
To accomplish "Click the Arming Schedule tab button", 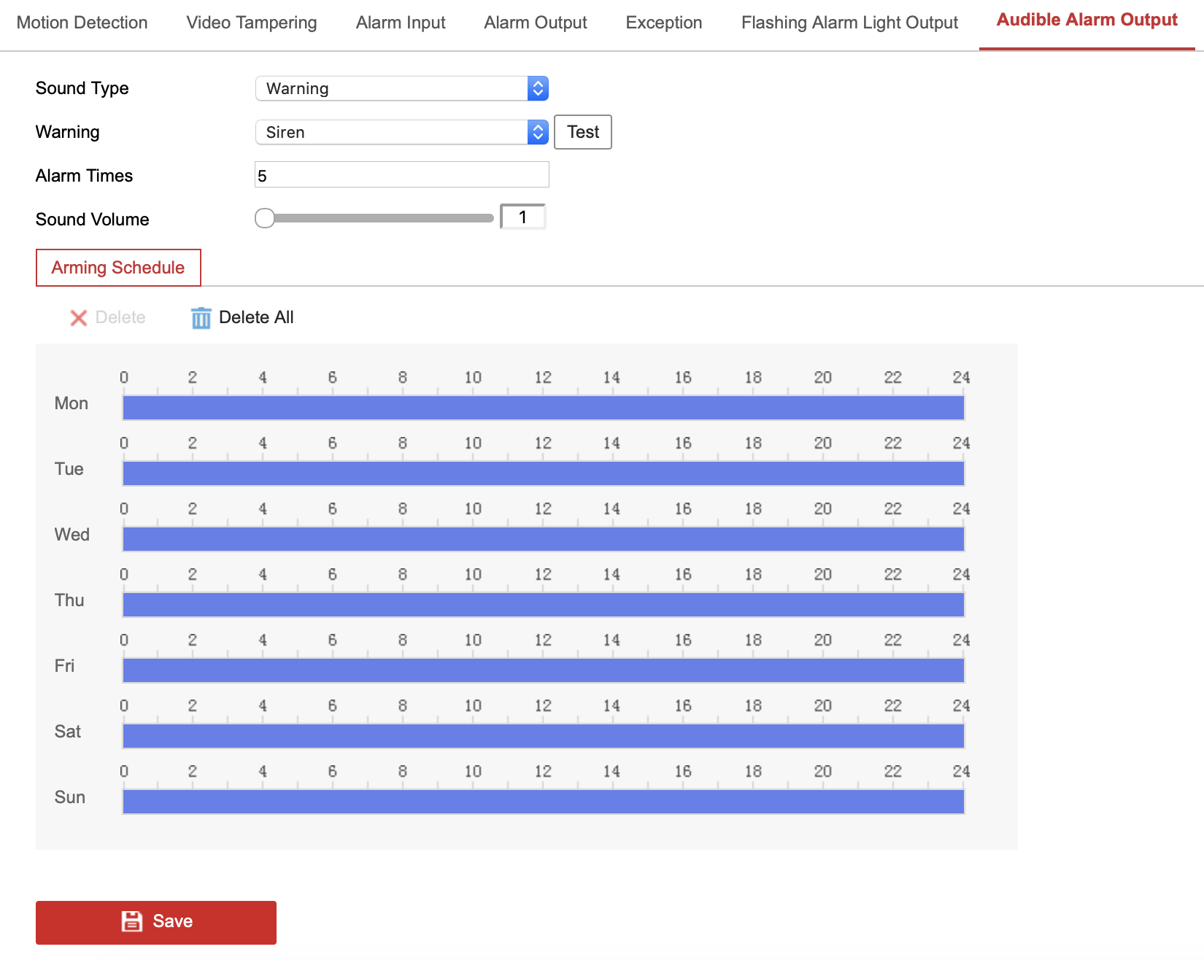I will (x=118, y=268).
